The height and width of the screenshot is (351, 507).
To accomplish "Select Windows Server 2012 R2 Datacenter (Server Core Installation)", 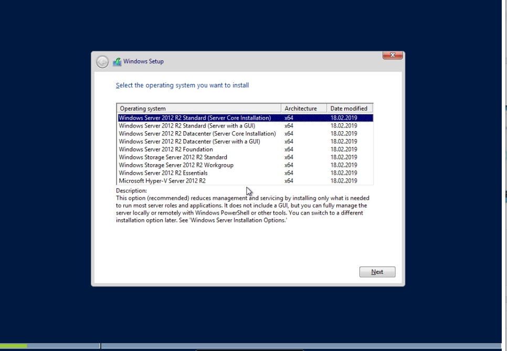I will click(246, 133).
